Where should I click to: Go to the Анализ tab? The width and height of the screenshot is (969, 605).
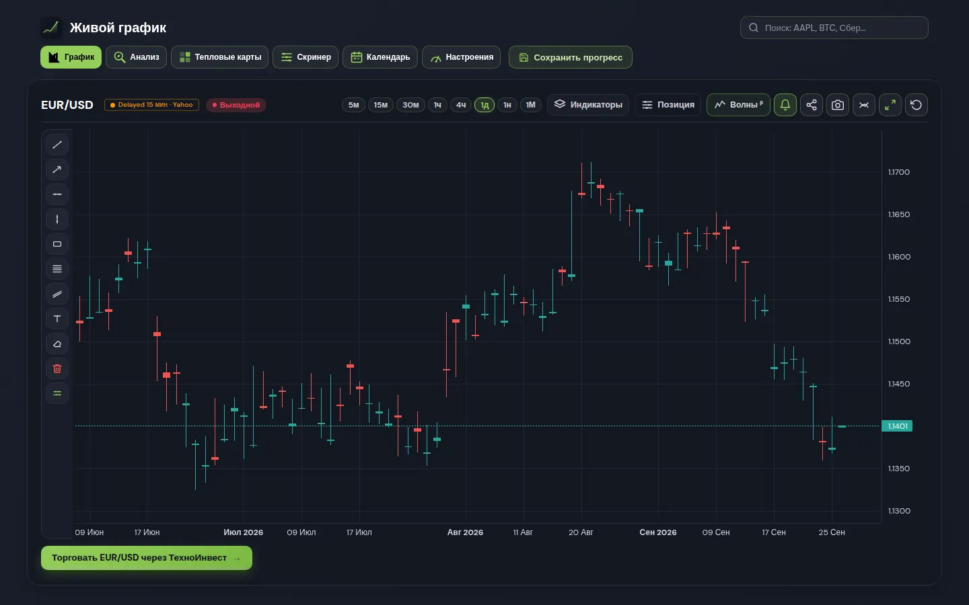[x=137, y=57]
